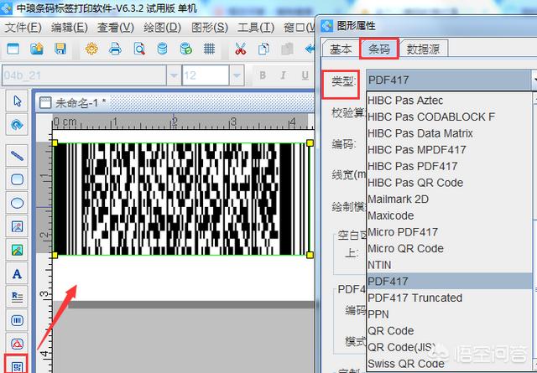Click the open file folder icon
Viewport: 537px width, 373px height.
[37, 49]
